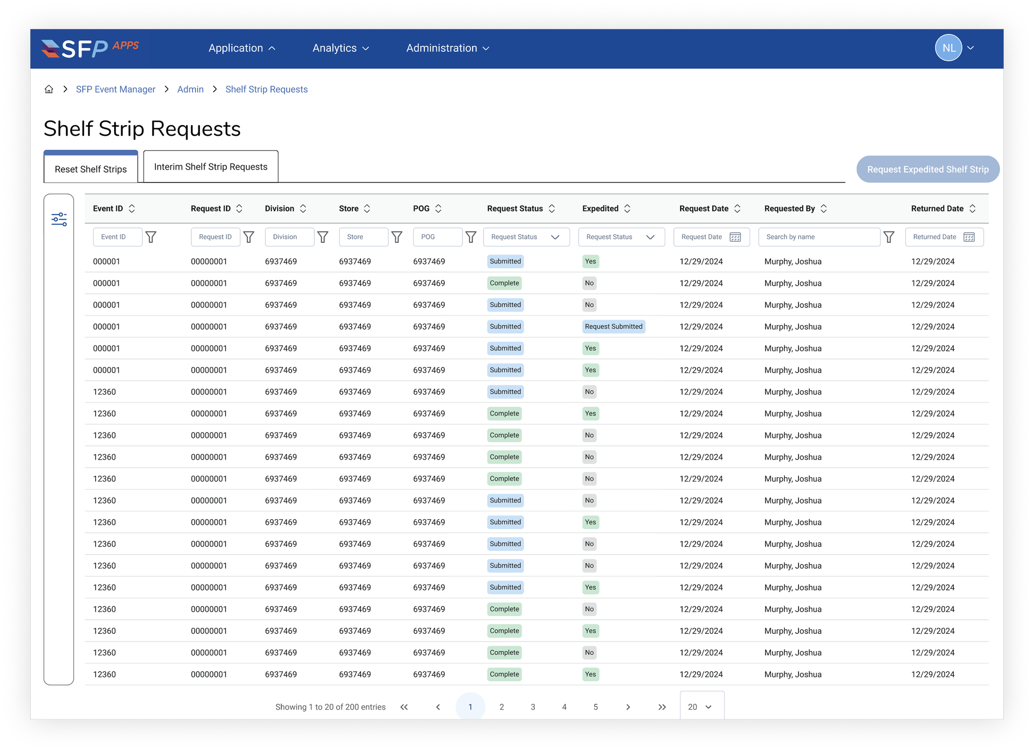Open the Analytics menu
The image size is (1034, 751).
click(x=340, y=48)
